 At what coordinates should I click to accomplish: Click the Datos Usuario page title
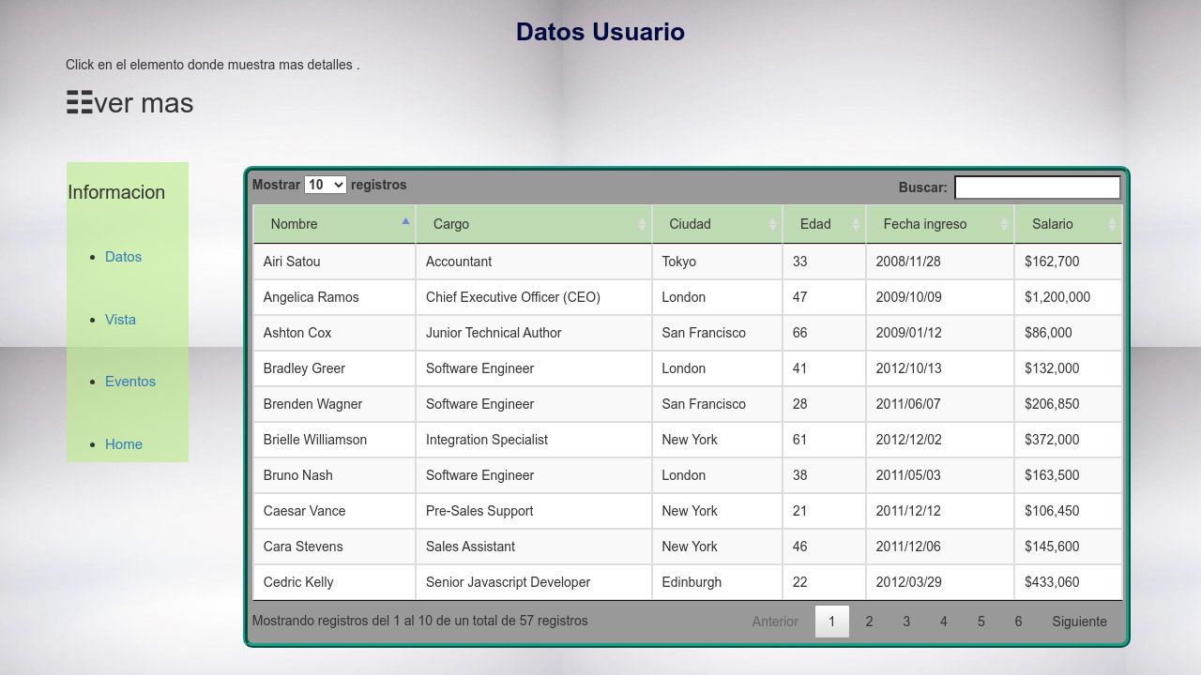click(x=600, y=32)
